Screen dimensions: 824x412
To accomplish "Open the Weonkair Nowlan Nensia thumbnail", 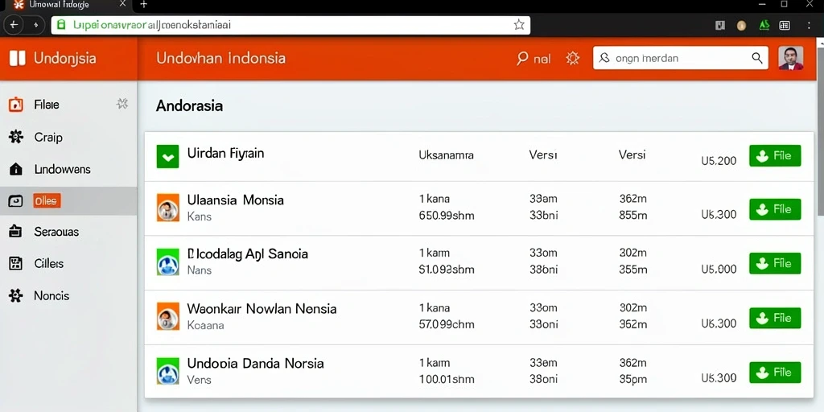I will click(x=167, y=317).
